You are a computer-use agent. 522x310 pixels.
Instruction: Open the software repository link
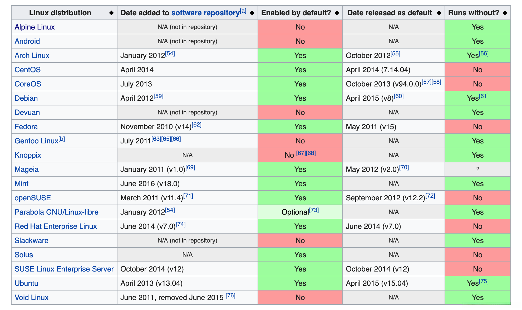point(205,13)
